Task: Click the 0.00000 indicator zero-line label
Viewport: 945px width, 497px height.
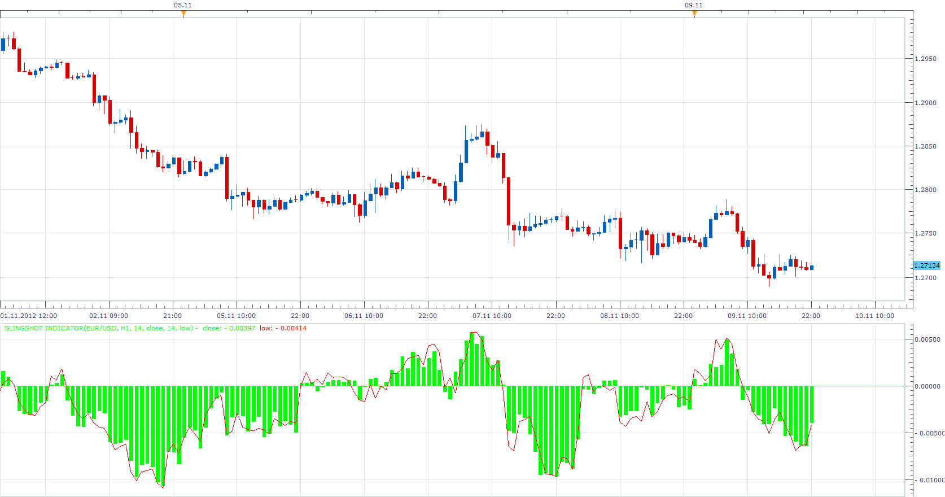Action: pos(928,386)
